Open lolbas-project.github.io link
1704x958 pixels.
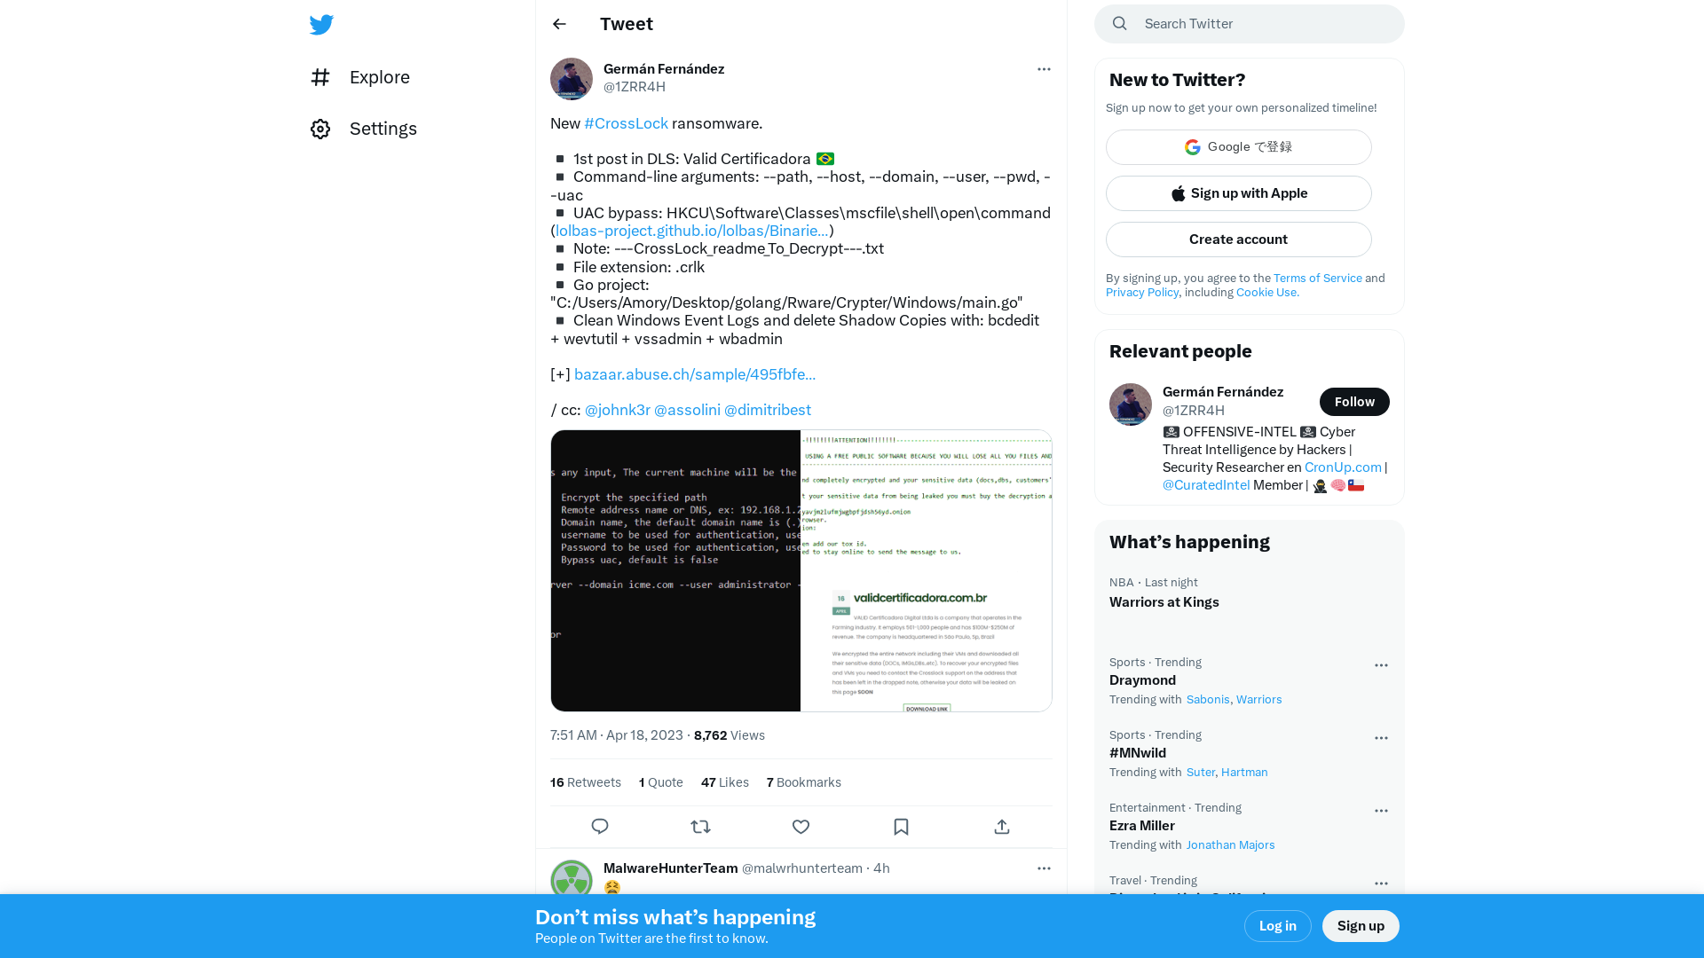click(690, 231)
